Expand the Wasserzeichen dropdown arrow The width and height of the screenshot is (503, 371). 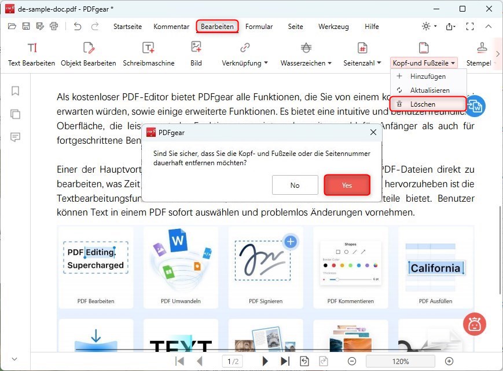click(330, 63)
